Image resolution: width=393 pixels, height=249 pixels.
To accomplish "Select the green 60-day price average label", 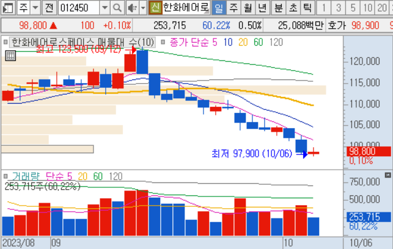I will point(258,42).
